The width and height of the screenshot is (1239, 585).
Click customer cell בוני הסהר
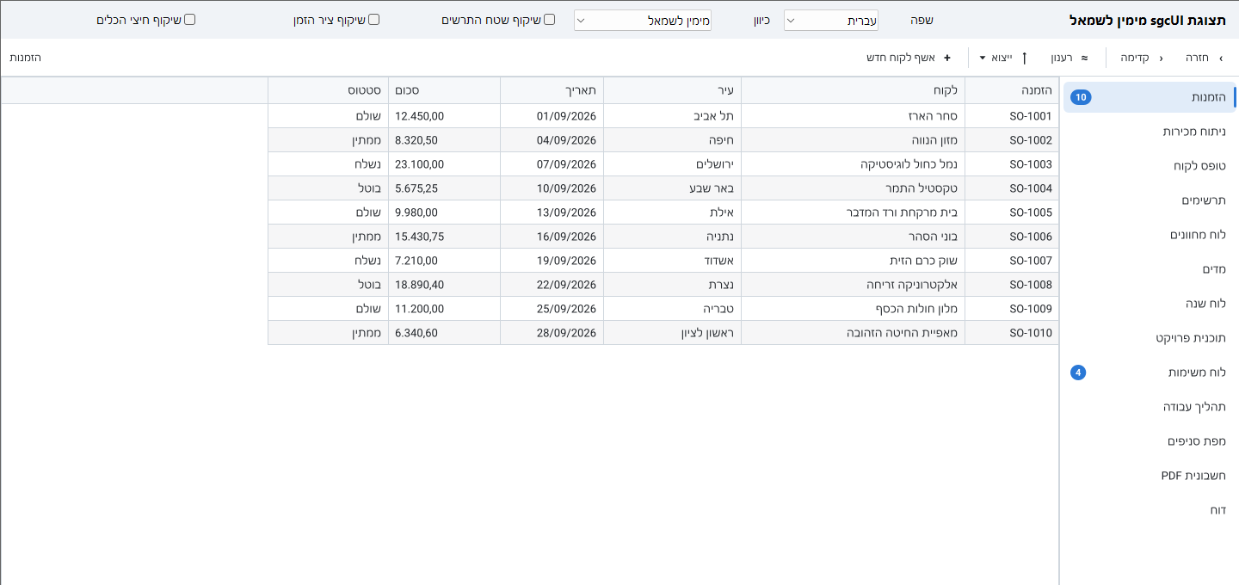coord(854,237)
